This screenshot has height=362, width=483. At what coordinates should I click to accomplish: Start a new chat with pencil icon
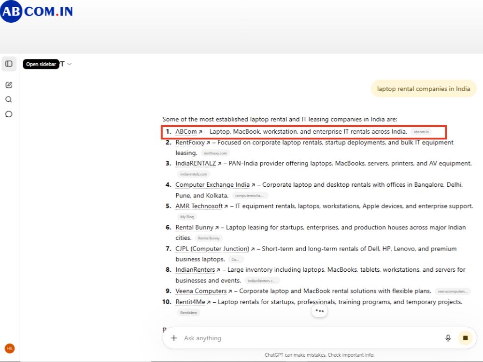coord(9,85)
